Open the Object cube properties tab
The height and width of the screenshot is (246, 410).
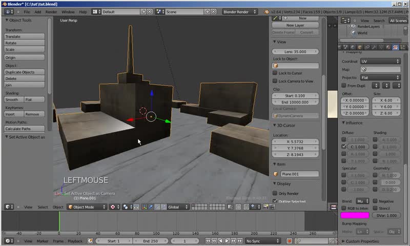click(360, 47)
